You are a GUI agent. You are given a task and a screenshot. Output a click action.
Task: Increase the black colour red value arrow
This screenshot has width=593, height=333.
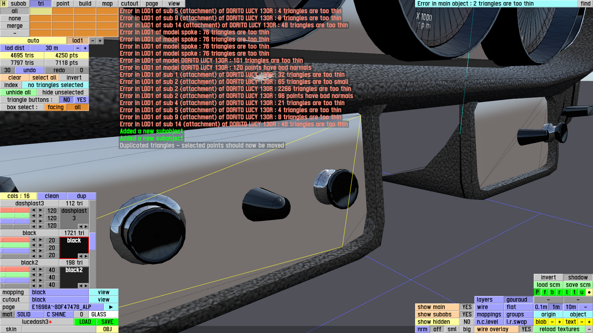click(41, 240)
